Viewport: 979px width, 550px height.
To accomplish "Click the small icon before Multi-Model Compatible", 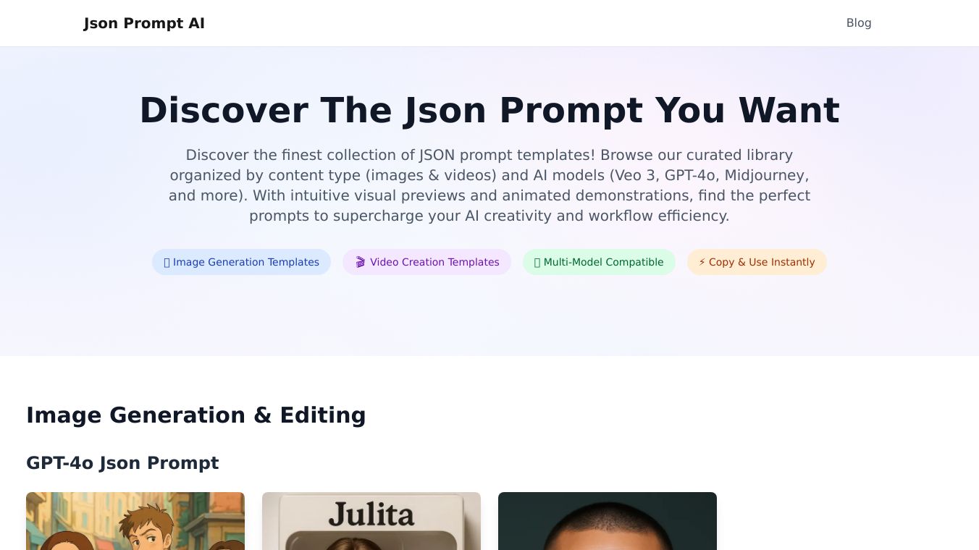I will (x=537, y=263).
